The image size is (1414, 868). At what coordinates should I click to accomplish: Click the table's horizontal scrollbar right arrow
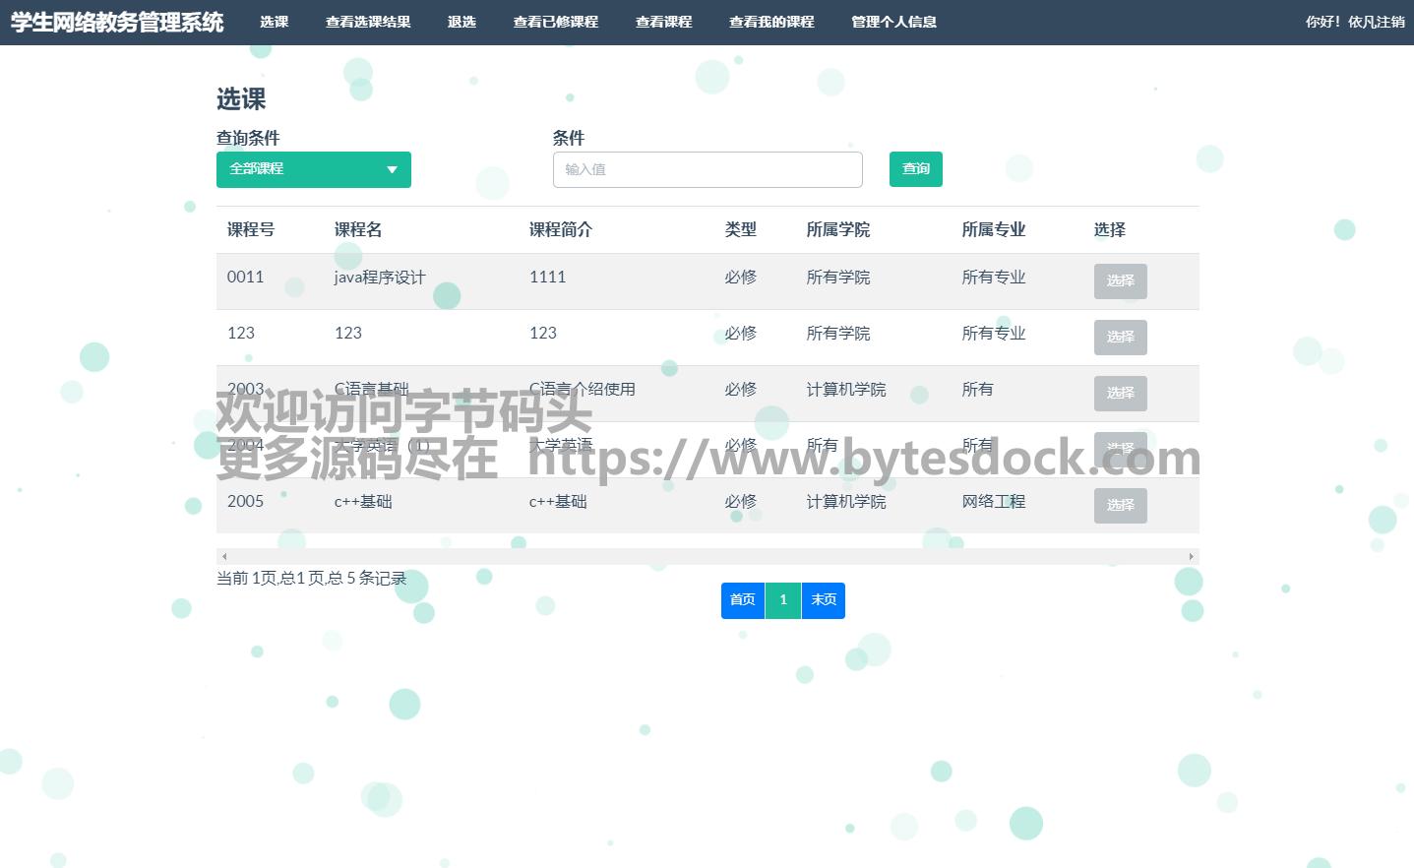[x=1191, y=557]
